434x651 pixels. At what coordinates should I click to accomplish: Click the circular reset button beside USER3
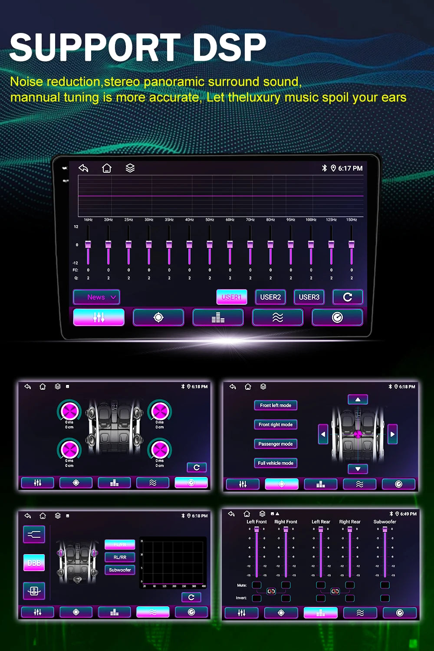(348, 297)
